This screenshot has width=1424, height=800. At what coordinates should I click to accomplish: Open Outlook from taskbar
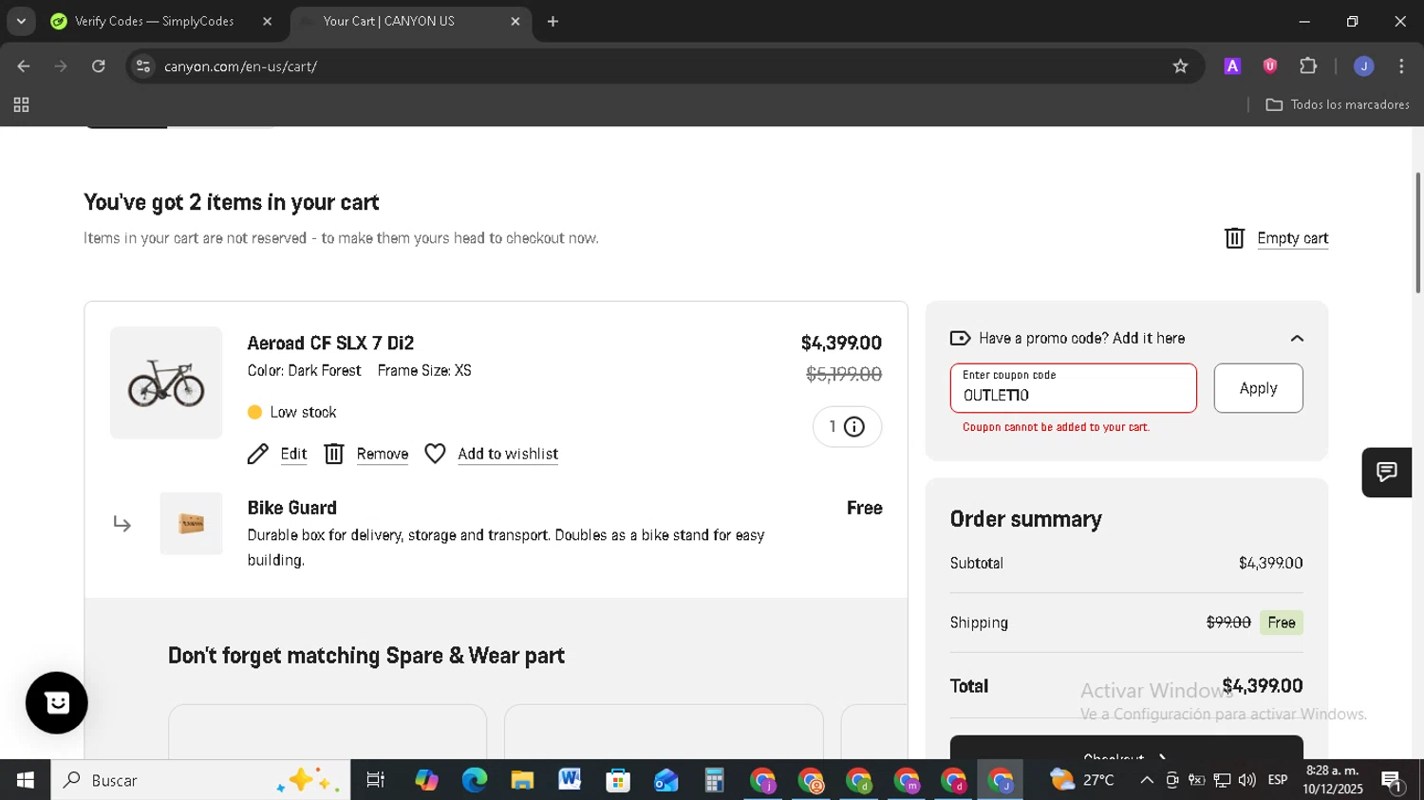point(665,780)
